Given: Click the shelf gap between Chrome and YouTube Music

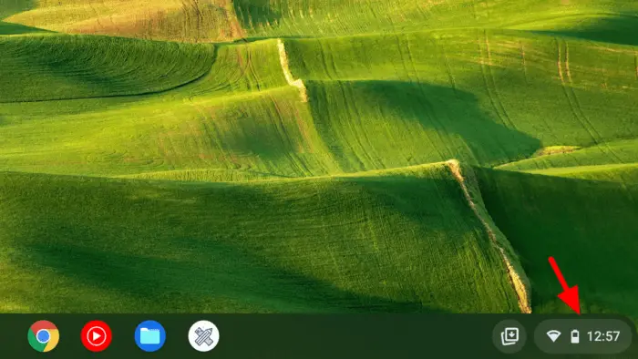Looking at the screenshot, I should [70, 336].
